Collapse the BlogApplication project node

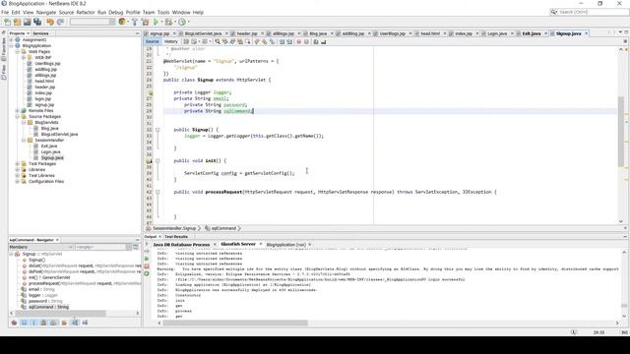click(11, 46)
